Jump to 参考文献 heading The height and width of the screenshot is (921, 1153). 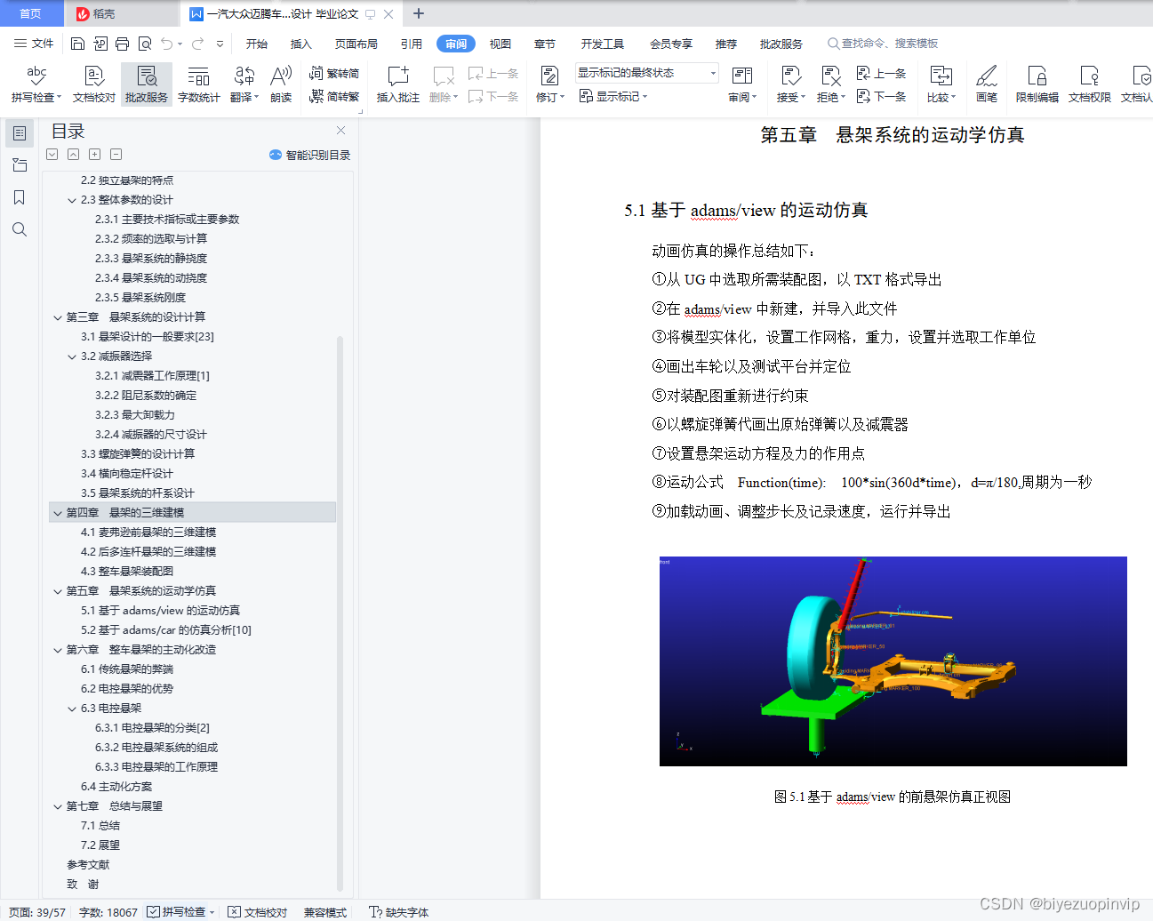coord(88,865)
